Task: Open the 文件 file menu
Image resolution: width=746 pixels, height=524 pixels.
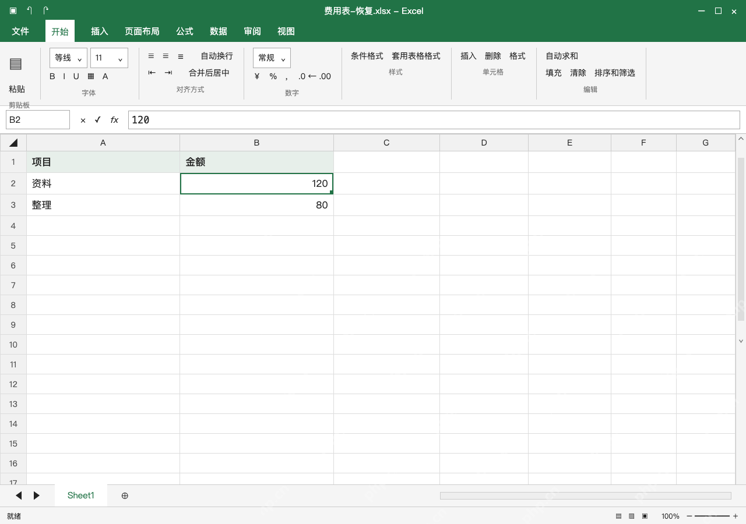Action: tap(20, 31)
